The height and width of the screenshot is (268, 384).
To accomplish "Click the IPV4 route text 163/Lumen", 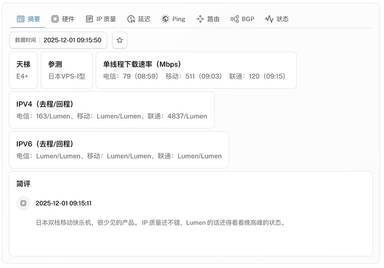I will click(x=112, y=116).
